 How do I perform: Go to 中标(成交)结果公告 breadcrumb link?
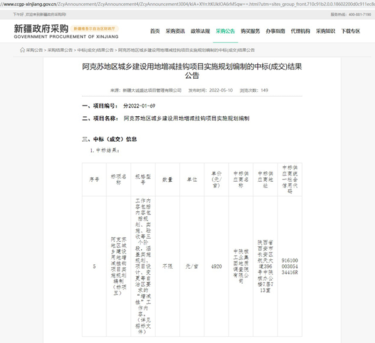(96, 50)
